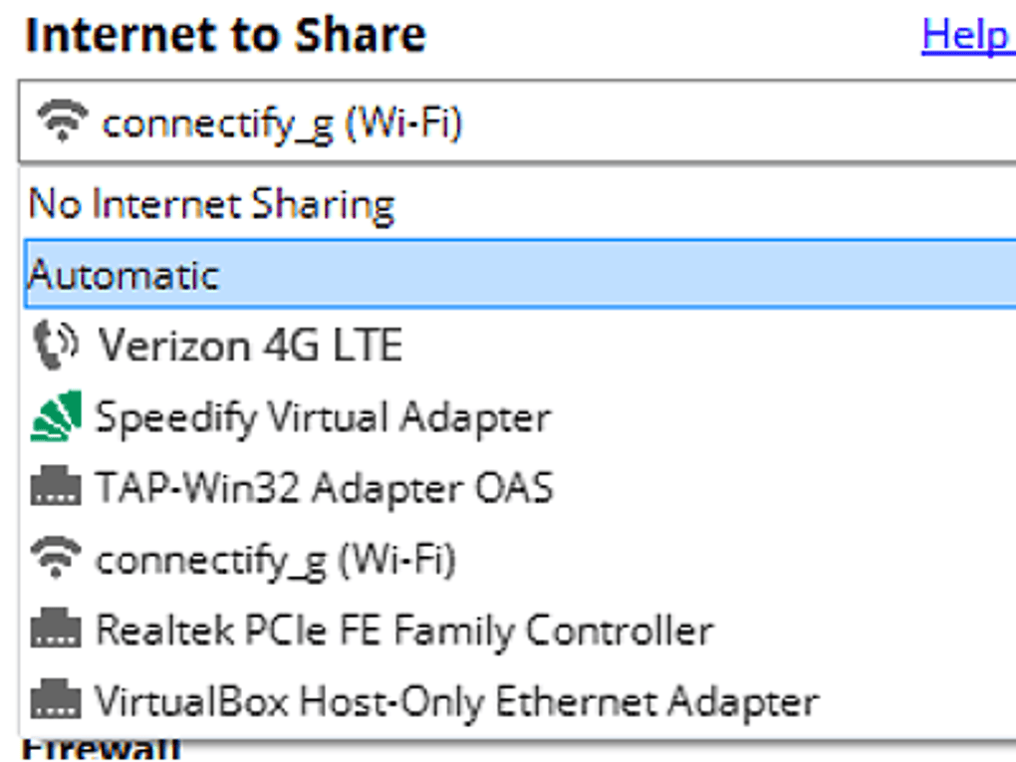The width and height of the screenshot is (1016, 762).
Task: Click the Wi-Fi icon beside the connectify_g list entry
Action: [55, 559]
